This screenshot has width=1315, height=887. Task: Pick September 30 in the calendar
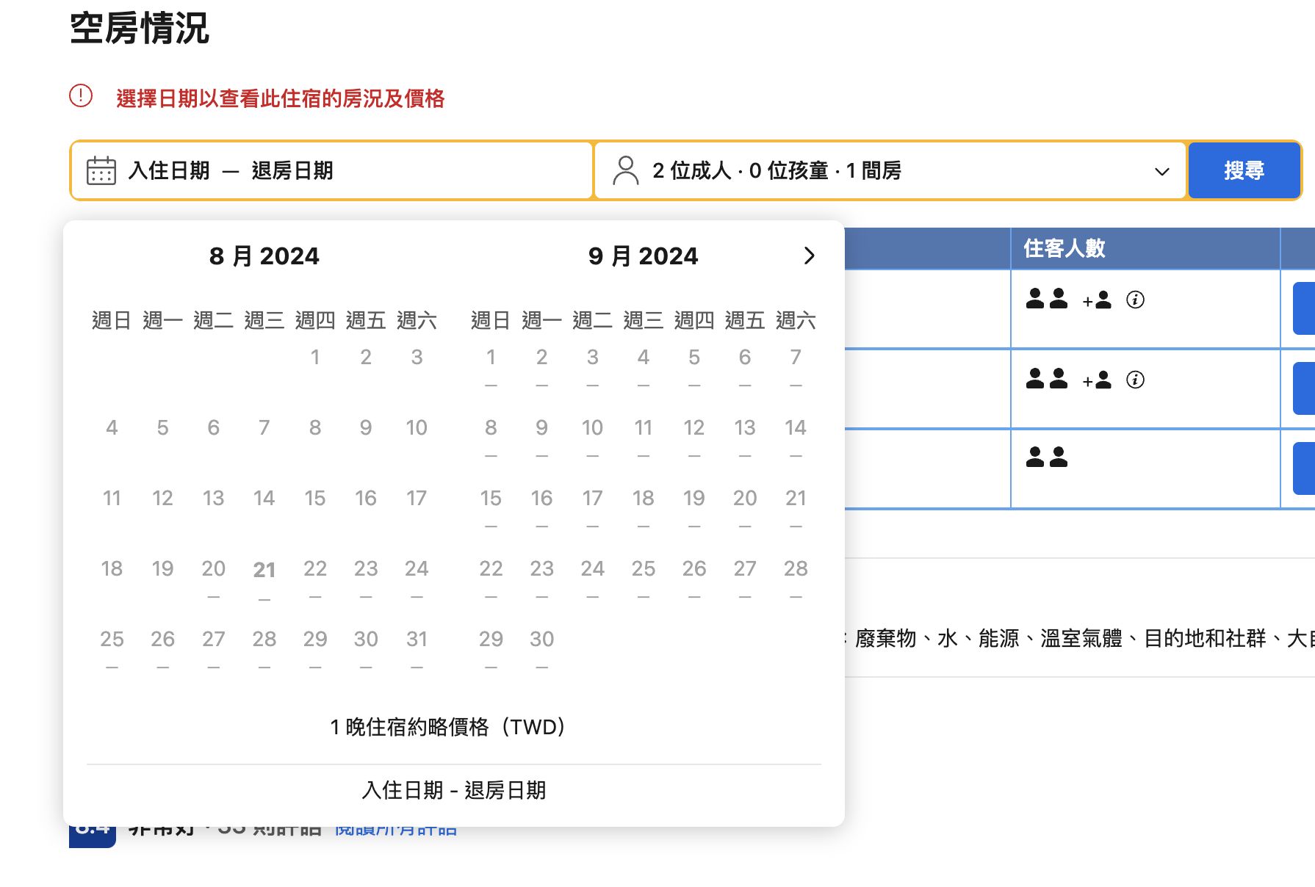click(541, 649)
